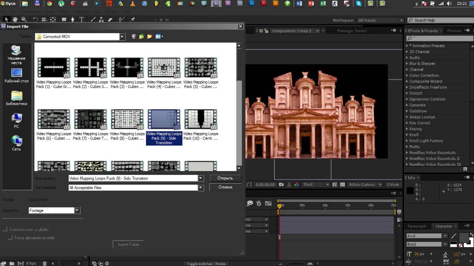Viewport: 474px width, 266px height.
Task: Click the no-color red slash box
Action: [461, 245]
